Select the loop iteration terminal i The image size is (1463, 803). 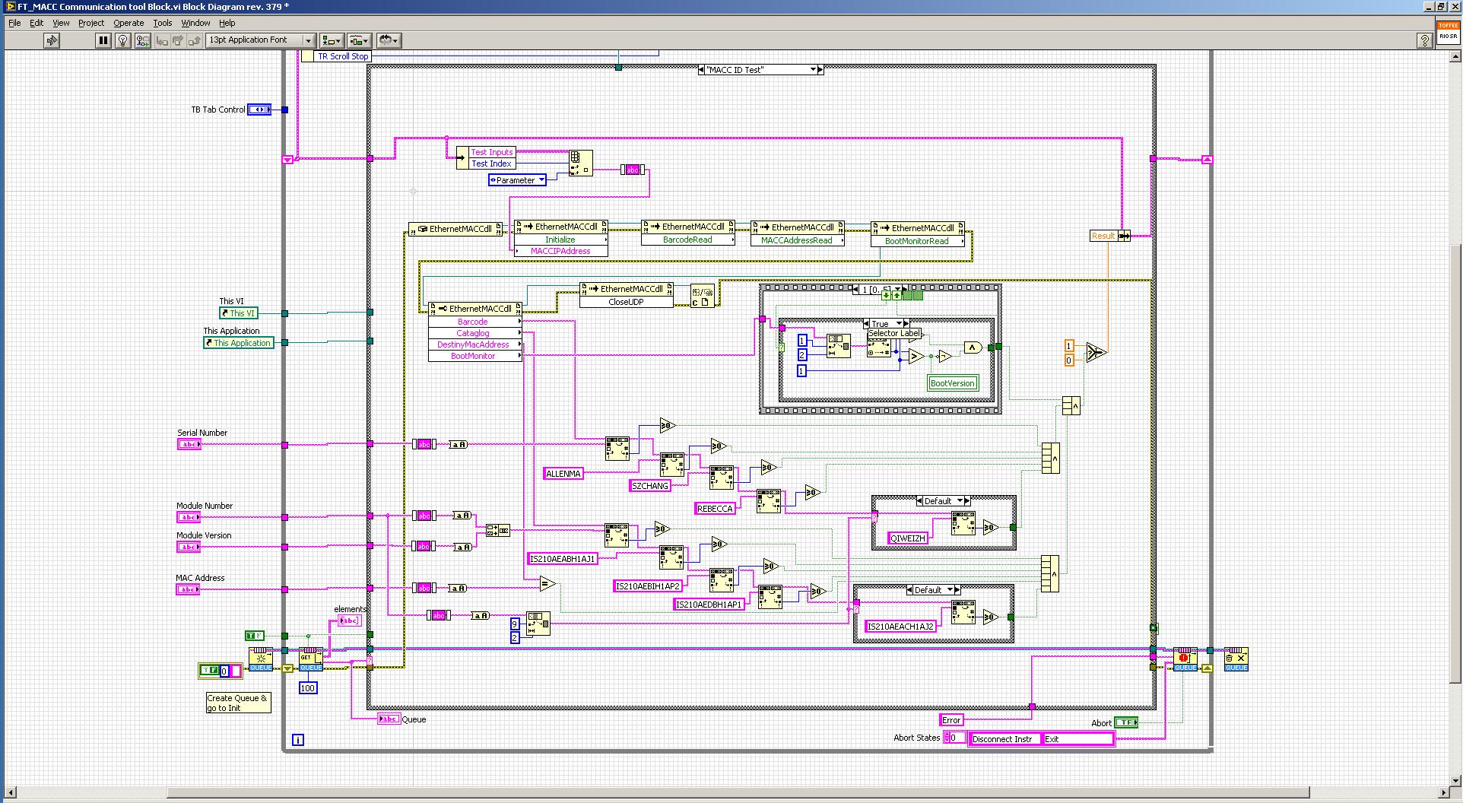click(298, 739)
